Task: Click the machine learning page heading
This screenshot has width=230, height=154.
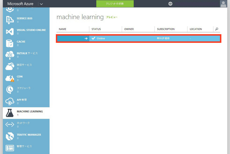Action: (x=80, y=17)
